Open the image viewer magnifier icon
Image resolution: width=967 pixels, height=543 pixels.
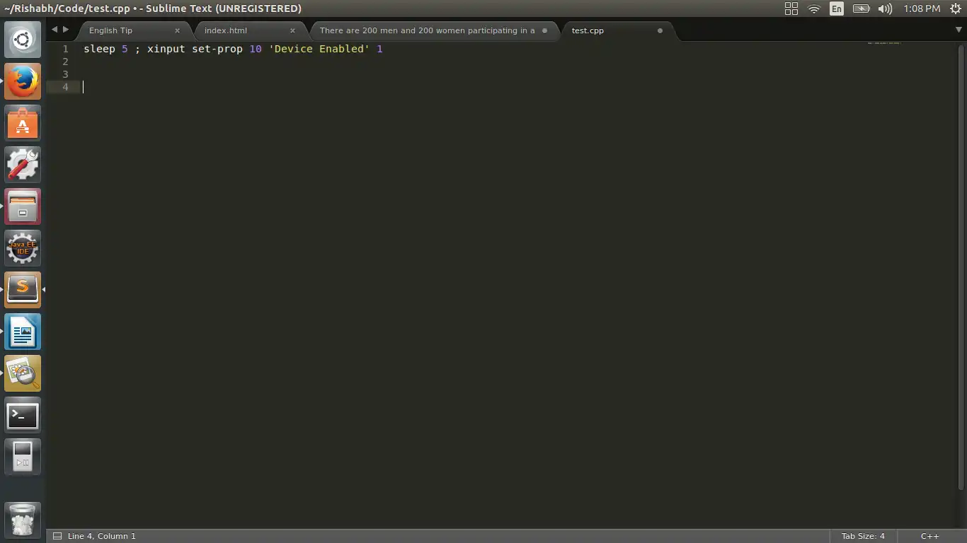pos(23,373)
